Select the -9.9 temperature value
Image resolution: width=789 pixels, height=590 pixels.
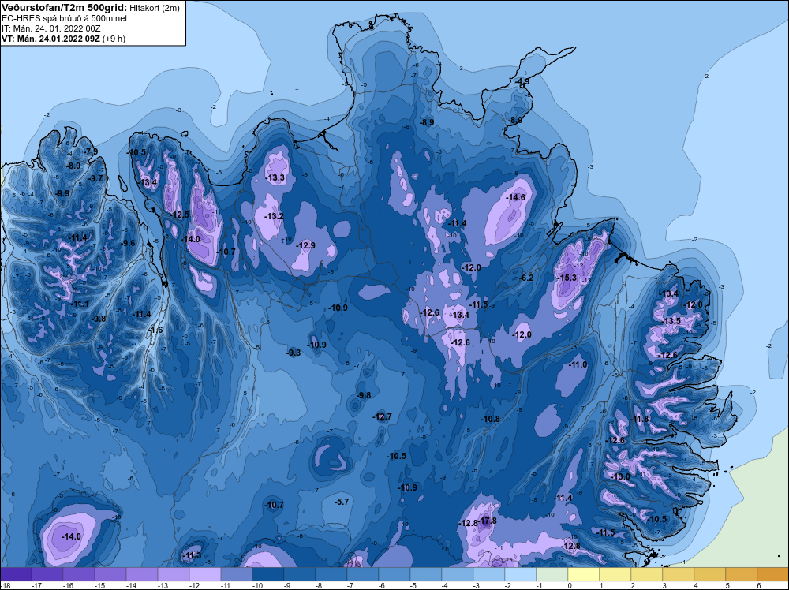tap(62, 193)
